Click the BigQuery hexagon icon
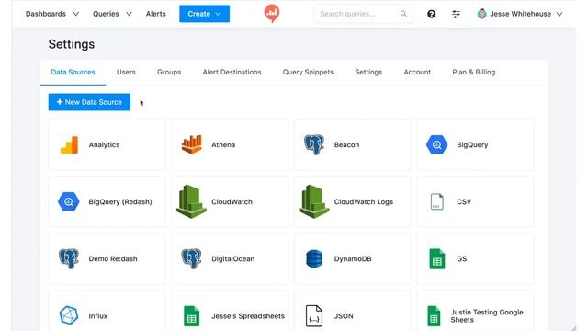This screenshot has height=331, width=588. point(437,145)
